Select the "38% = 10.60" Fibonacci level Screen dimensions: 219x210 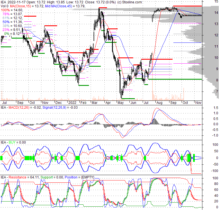(x=13, y=26)
